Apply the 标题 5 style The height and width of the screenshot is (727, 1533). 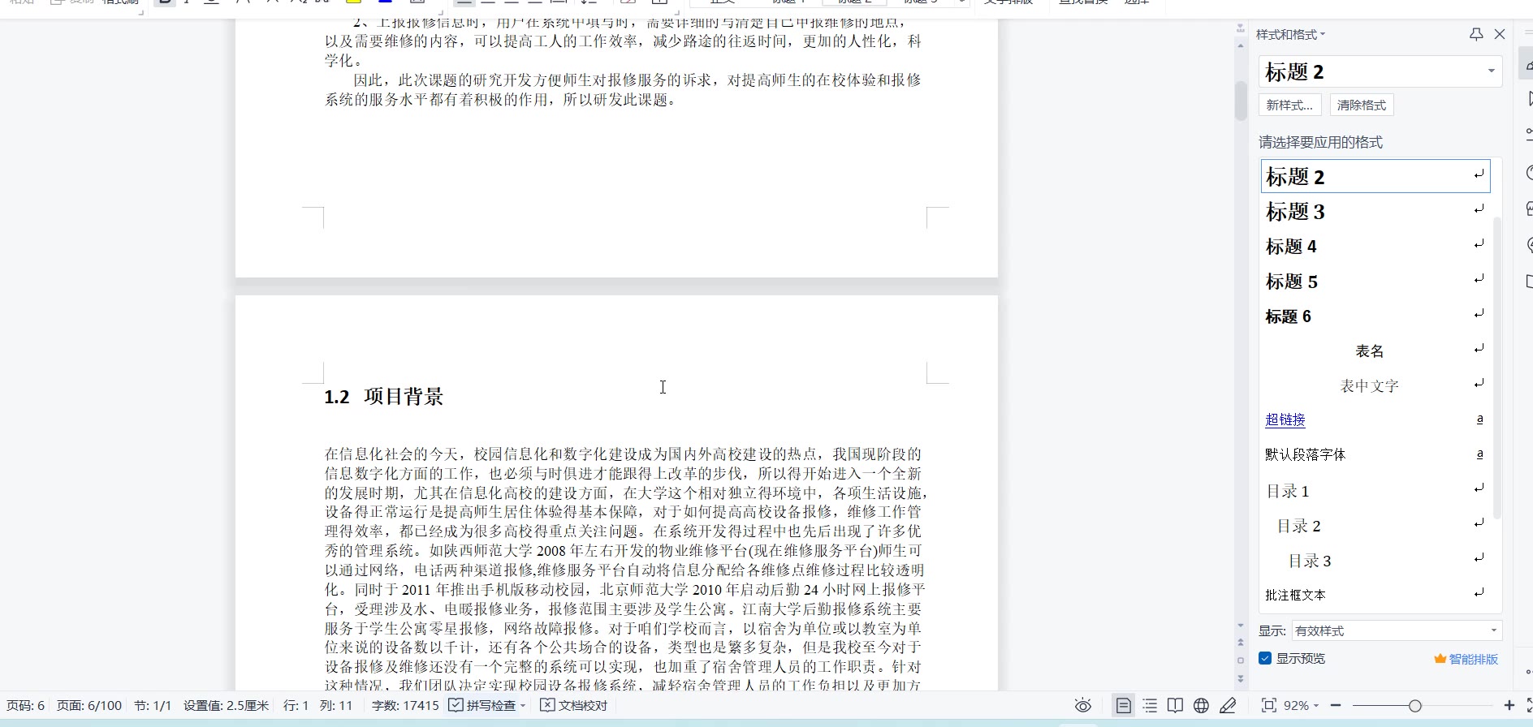(x=1375, y=281)
